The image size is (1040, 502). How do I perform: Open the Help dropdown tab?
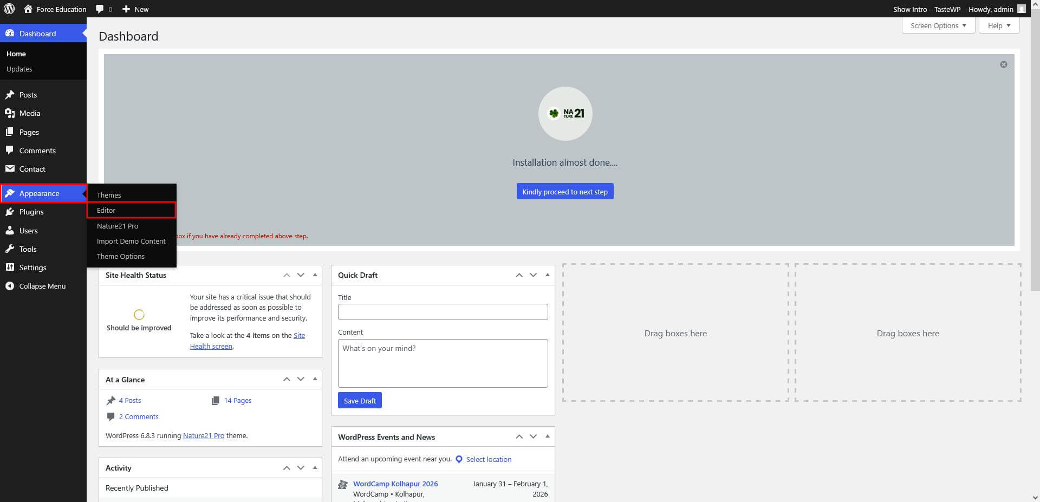(x=999, y=25)
